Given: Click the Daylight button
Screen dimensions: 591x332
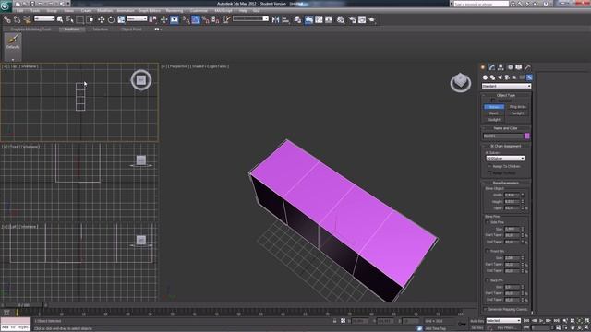Looking at the screenshot, I should click(x=494, y=120).
